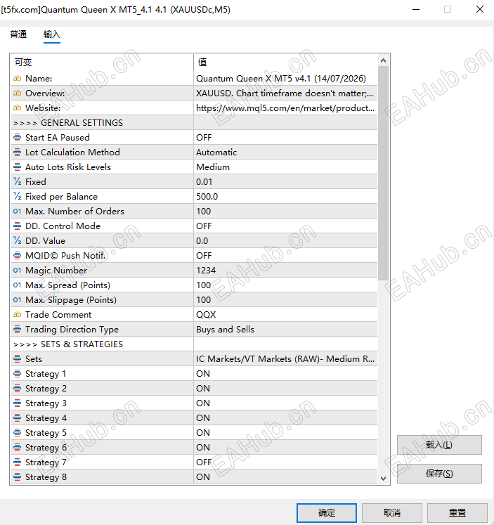Click the enum icon beside Auto Lots Risk Levels
The width and height of the screenshot is (494, 525).
click(17, 167)
